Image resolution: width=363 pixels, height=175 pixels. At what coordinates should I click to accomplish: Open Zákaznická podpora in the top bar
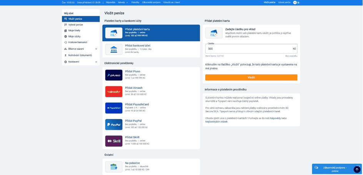click(151, 2)
